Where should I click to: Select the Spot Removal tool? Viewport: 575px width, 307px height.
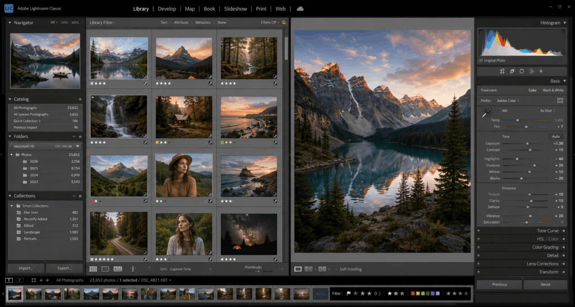[512, 71]
